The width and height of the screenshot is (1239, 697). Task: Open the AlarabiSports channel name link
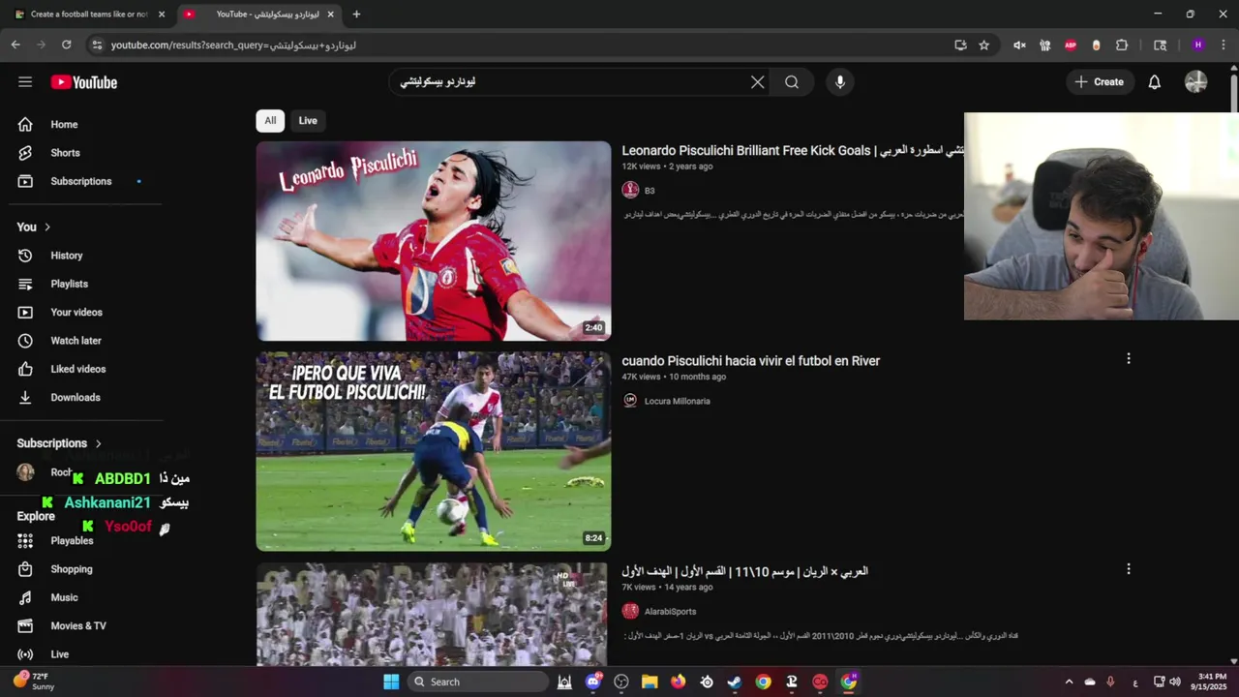670,612
